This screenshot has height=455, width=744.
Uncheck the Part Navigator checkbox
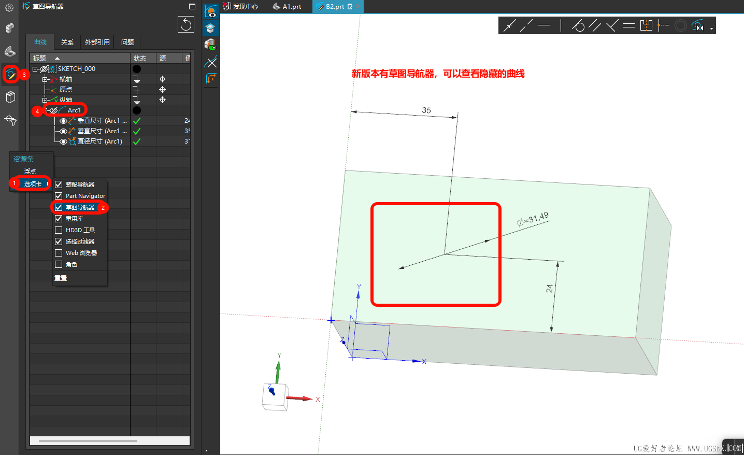tap(59, 196)
